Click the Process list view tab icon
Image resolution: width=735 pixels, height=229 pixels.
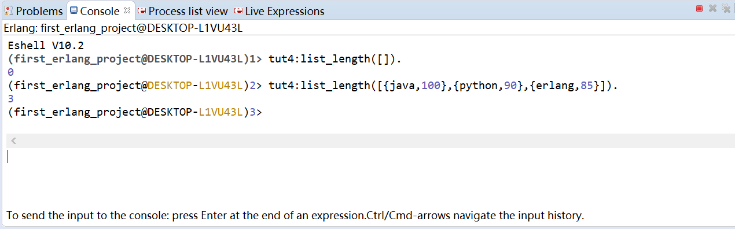tap(142, 11)
